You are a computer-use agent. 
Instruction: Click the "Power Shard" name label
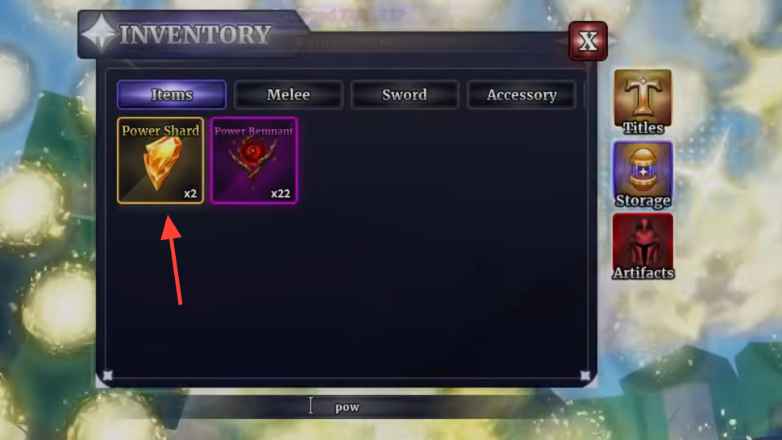(x=160, y=131)
